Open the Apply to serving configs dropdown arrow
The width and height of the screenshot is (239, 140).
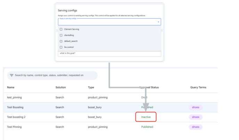pos(158,22)
